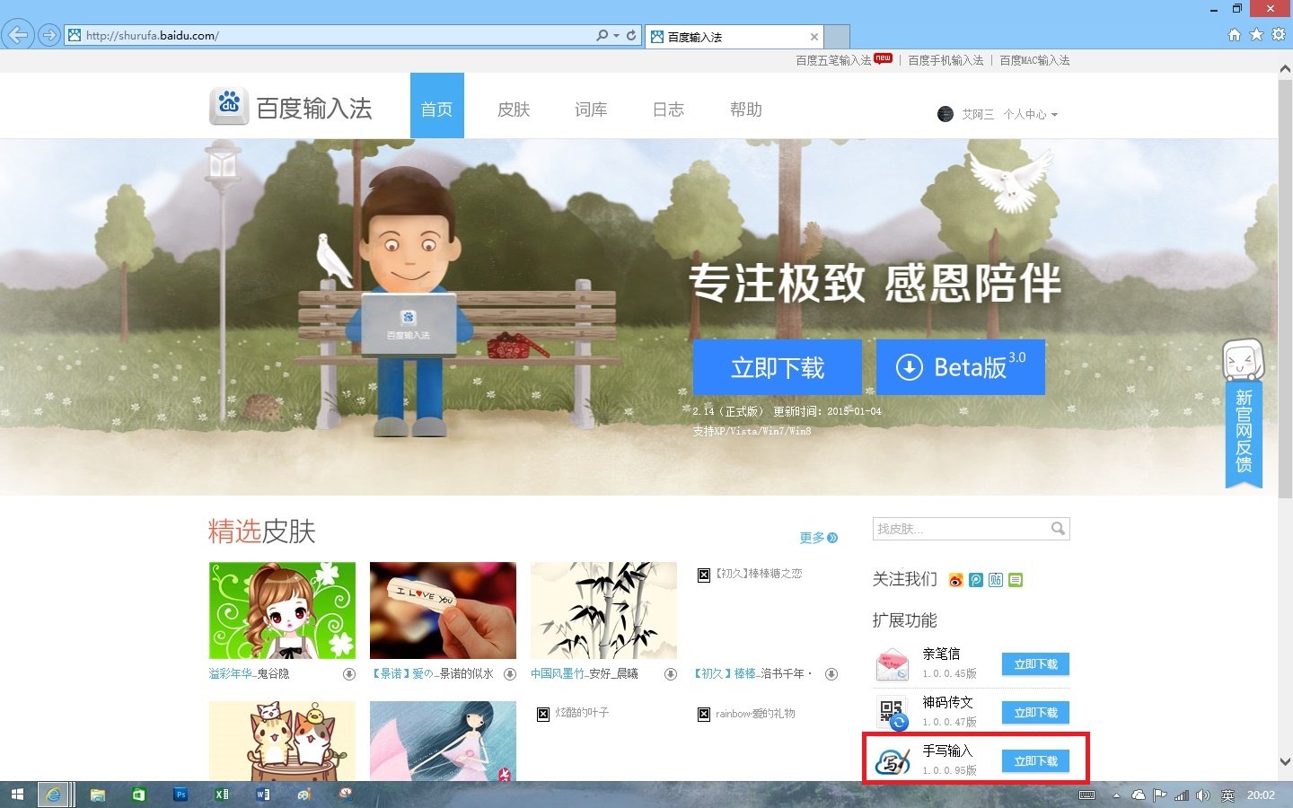Click the search magnifier in skin search box
1293x808 pixels.
coord(1058,529)
